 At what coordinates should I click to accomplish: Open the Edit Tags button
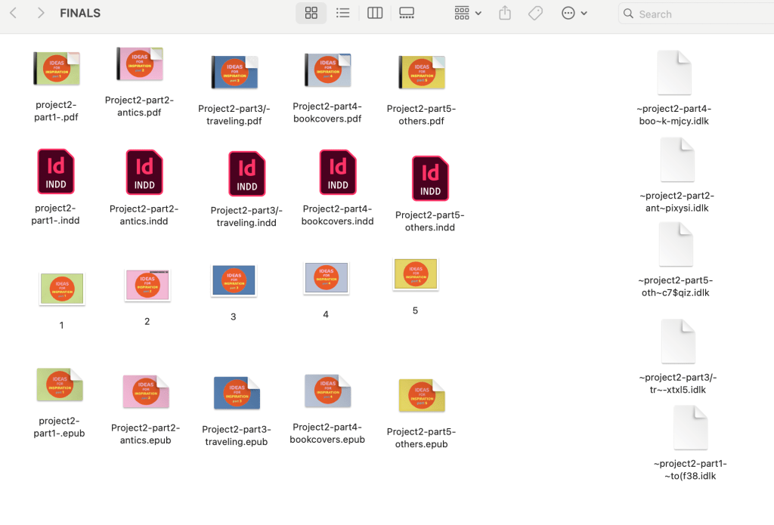point(535,14)
